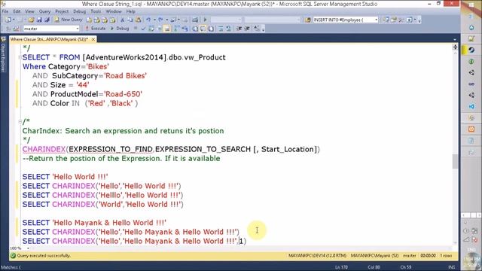The width and height of the screenshot is (482, 271).
Task: Click the Specify Values for Template Parameters icon
Action: tap(257, 29)
